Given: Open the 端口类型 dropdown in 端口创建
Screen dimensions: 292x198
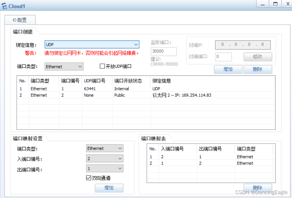Looking at the screenshot, I should click(64, 67).
